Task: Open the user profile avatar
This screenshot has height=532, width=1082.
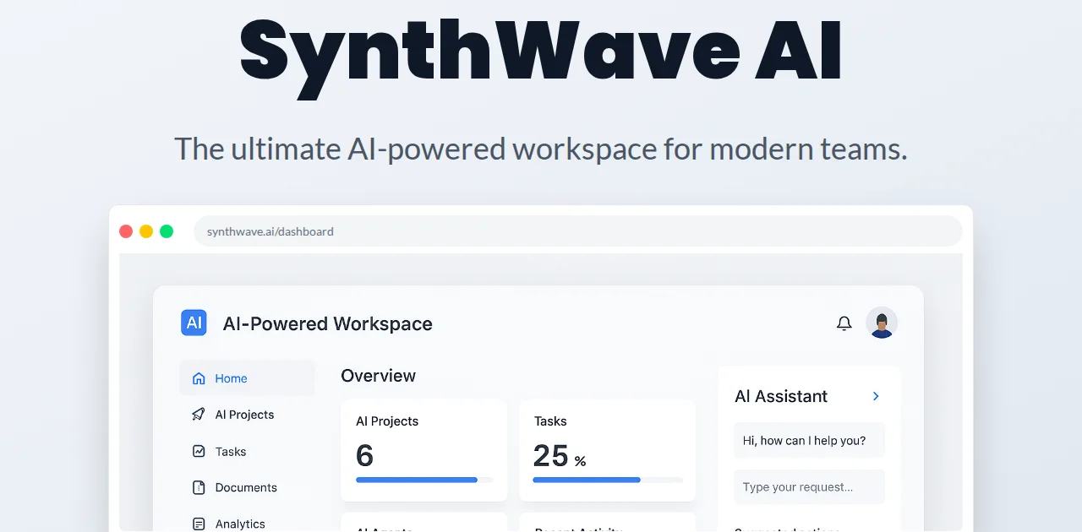Action: (882, 323)
